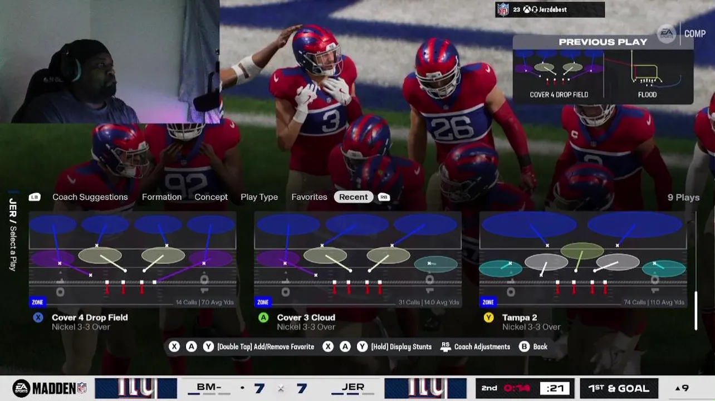Open the Formation tab
Screen dimensions: 715x401
coord(161,197)
